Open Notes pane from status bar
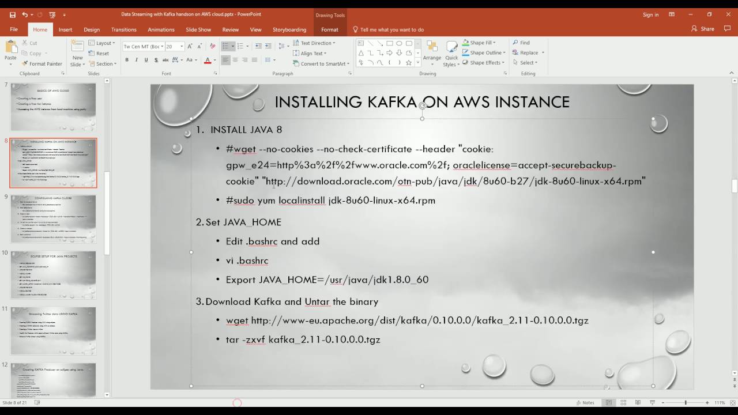The width and height of the screenshot is (738, 415). coord(585,402)
